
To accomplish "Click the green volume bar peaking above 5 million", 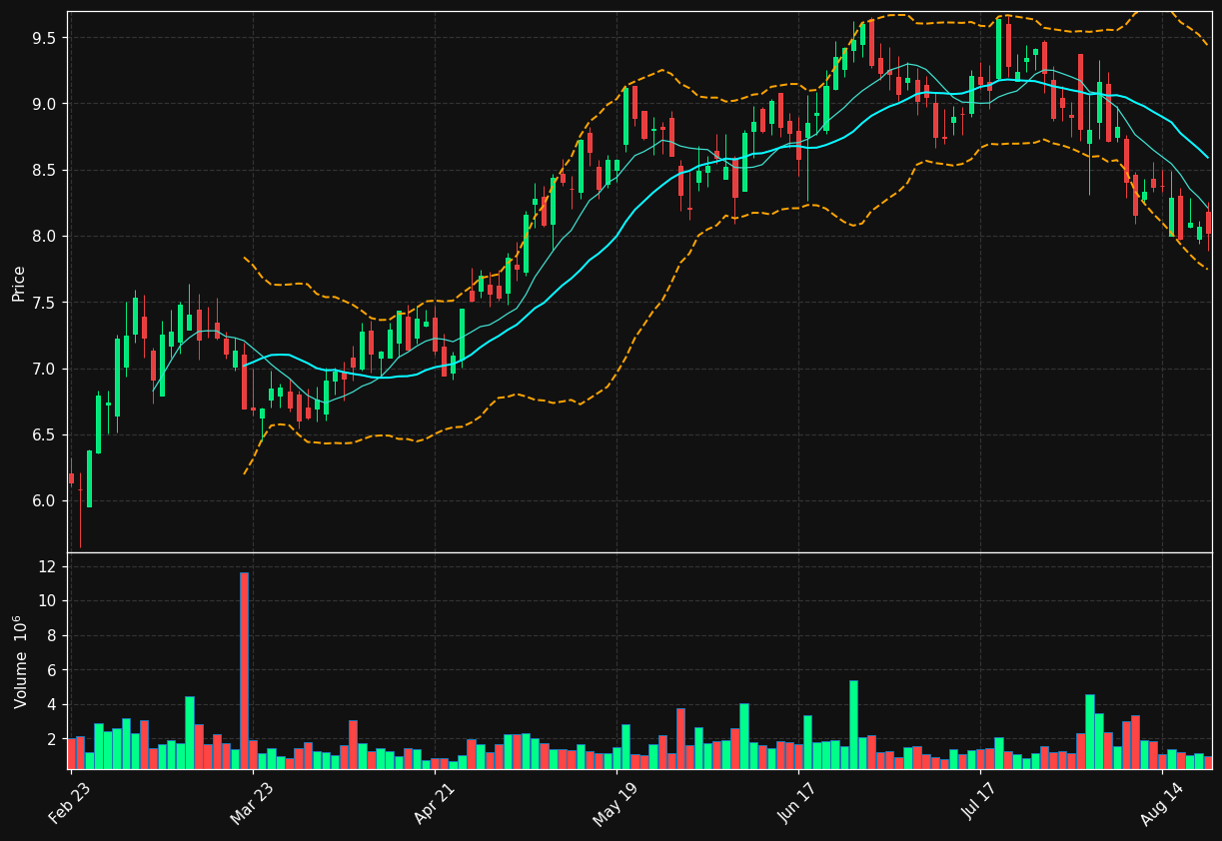I will click(853, 725).
